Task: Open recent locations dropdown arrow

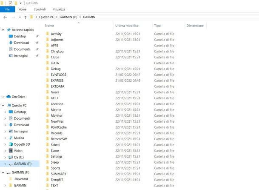Action: [20, 17]
